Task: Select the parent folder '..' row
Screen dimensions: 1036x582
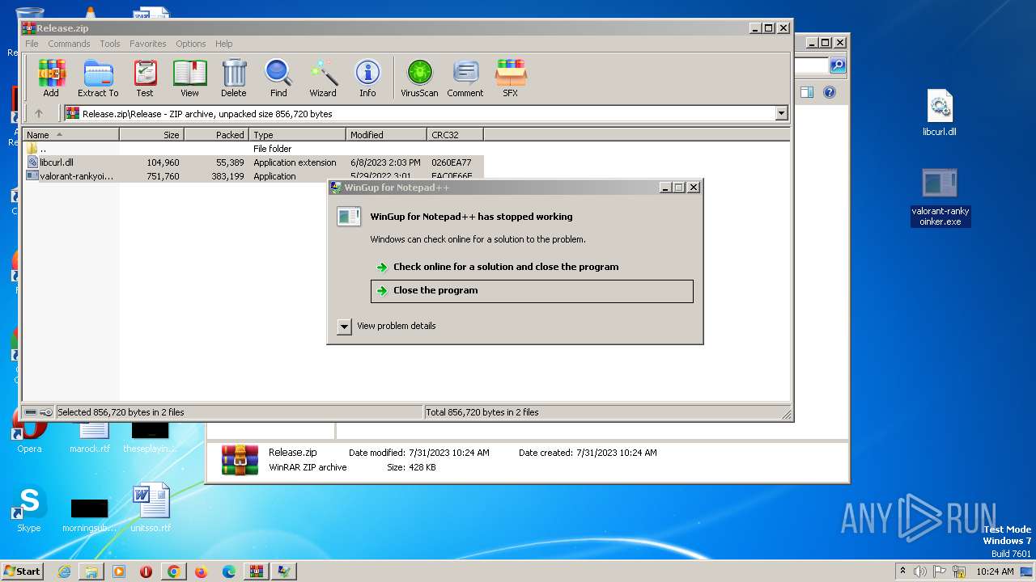Action: [x=253, y=149]
